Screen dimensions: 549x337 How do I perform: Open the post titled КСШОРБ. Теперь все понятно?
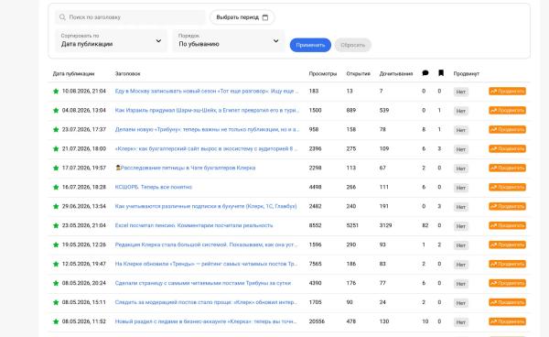[x=154, y=187]
